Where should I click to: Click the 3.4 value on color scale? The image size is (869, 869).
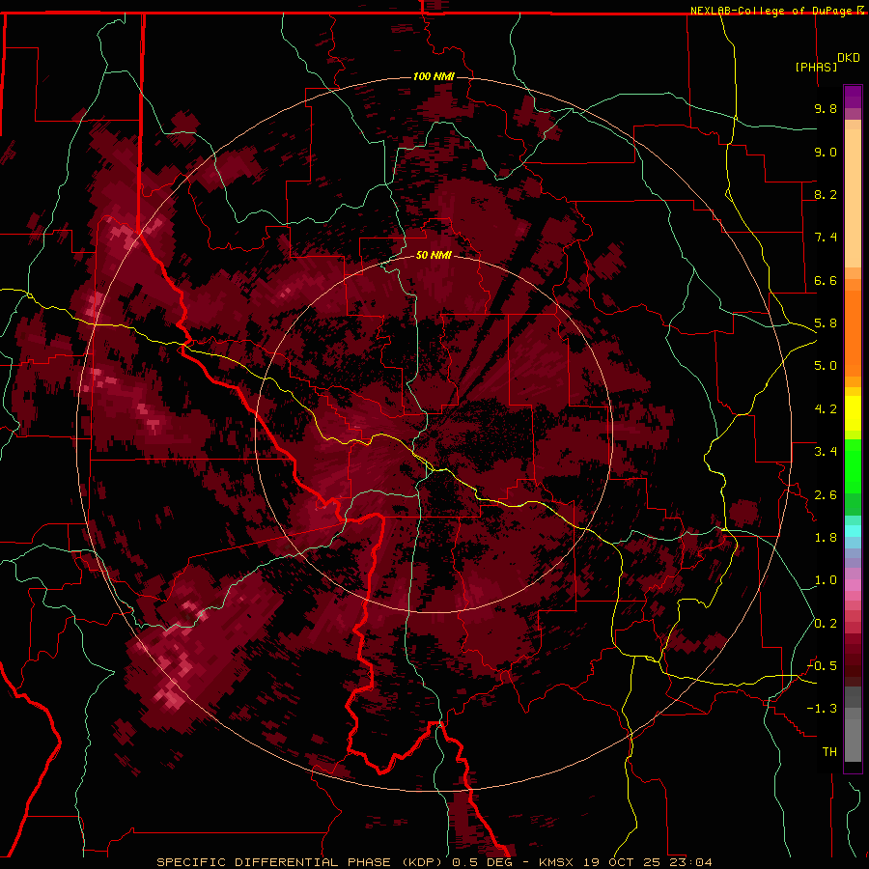click(x=826, y=452)
